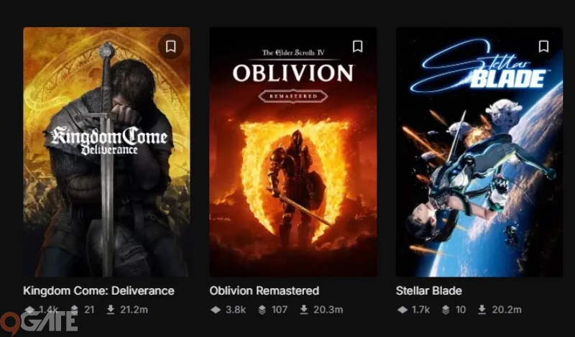Go to Stellar Blade title link

pyautogui.click(x=428, y=291)
